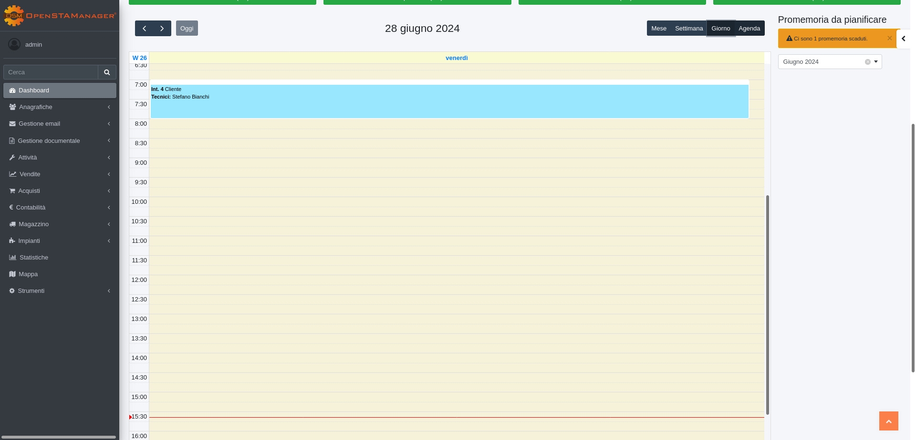Open the Statistiche page
The width and height of the screenshot is (916, 440).
pos(34,258)
